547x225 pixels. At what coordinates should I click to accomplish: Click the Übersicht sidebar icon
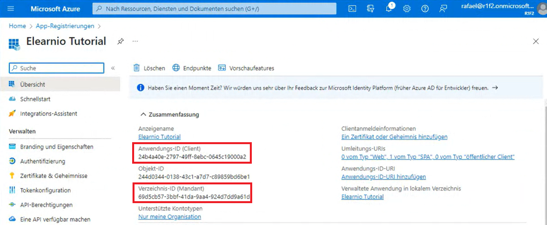point(12,84)
